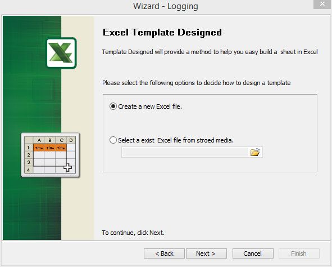Image resolution: width=332 pixels, height=267 pixels.
Task: Click the Excel Template Designed heading
Action: (x=162, y=33)
